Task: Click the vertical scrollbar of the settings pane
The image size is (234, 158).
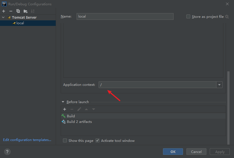Action: 228,108
